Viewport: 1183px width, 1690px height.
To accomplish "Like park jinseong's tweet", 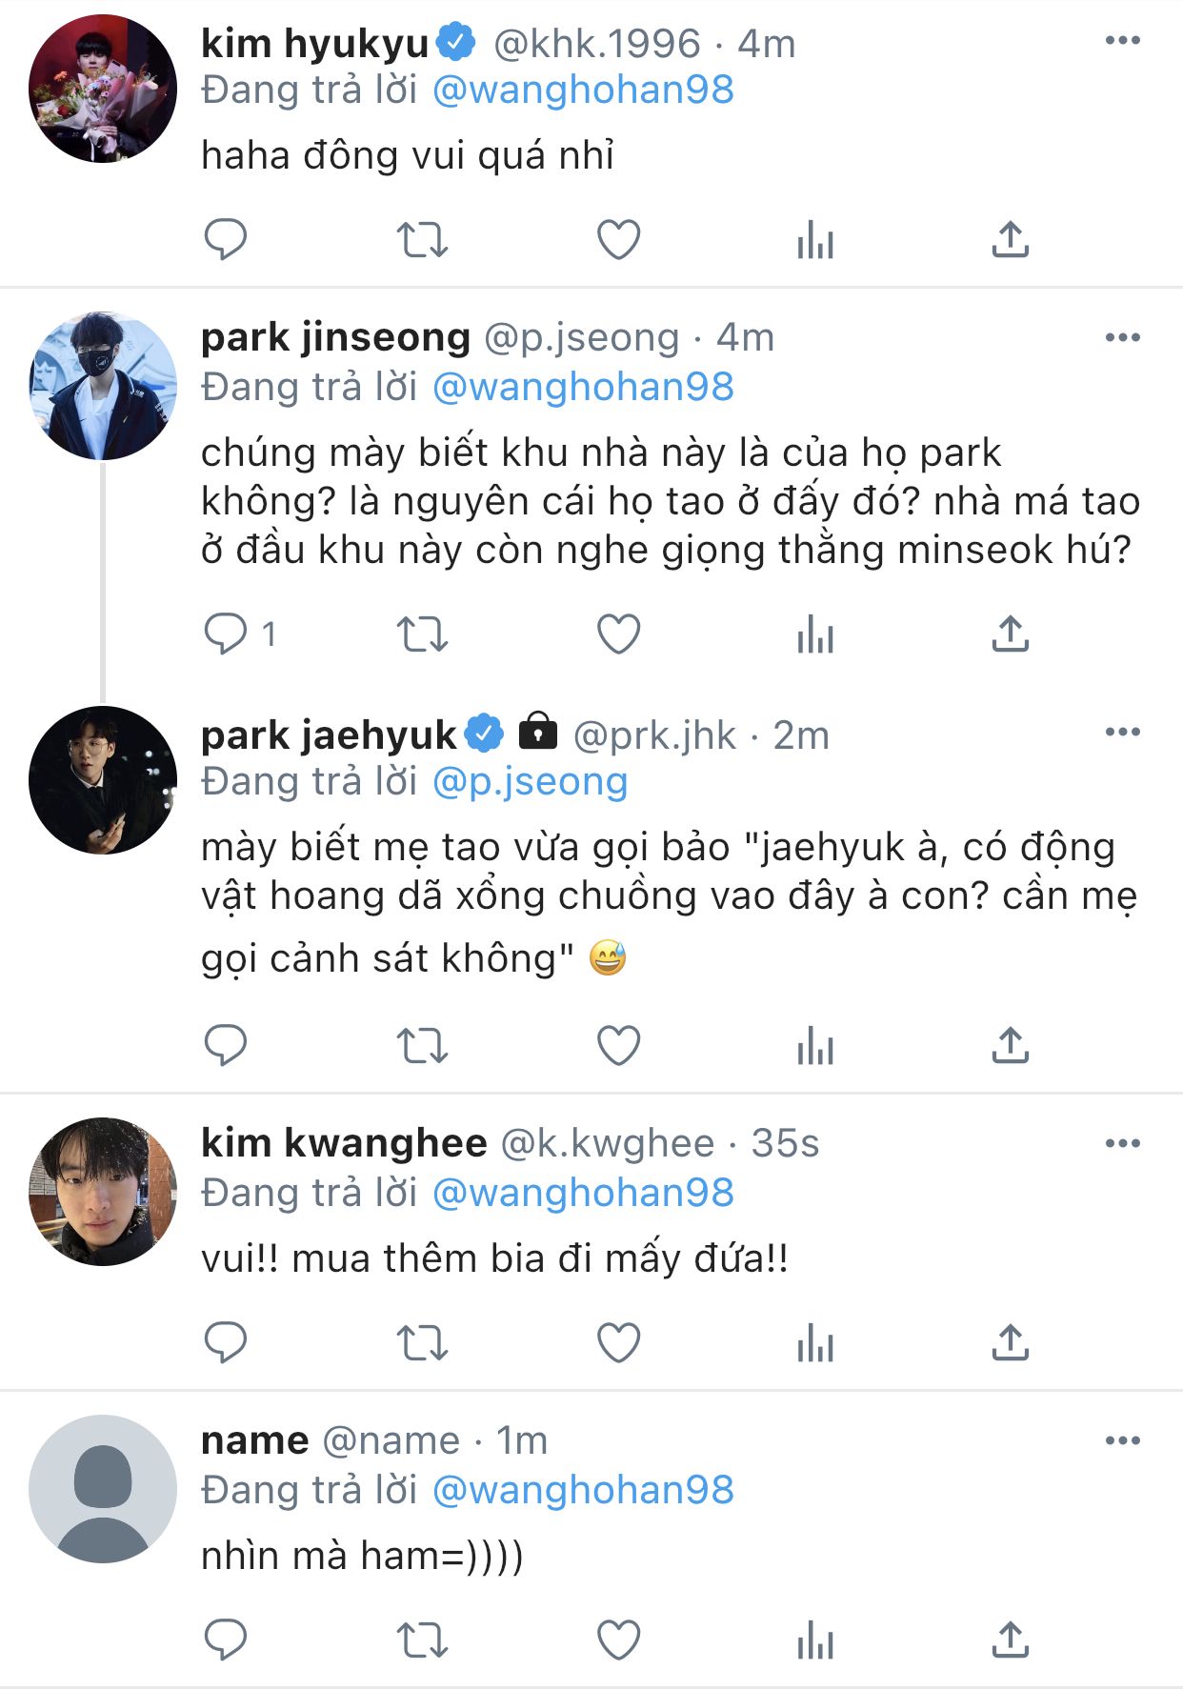I will (618, 634).
